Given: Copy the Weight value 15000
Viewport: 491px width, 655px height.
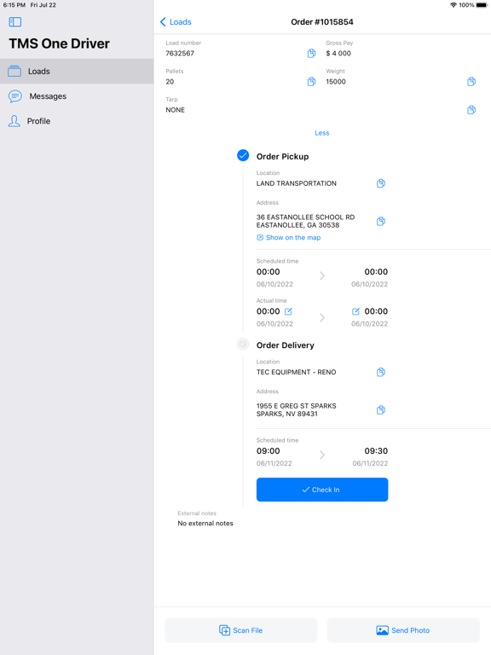Looking at the screenshot, I should coord(471,82).
